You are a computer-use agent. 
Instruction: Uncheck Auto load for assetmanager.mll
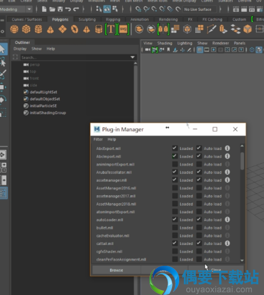[x=199, y=180]
